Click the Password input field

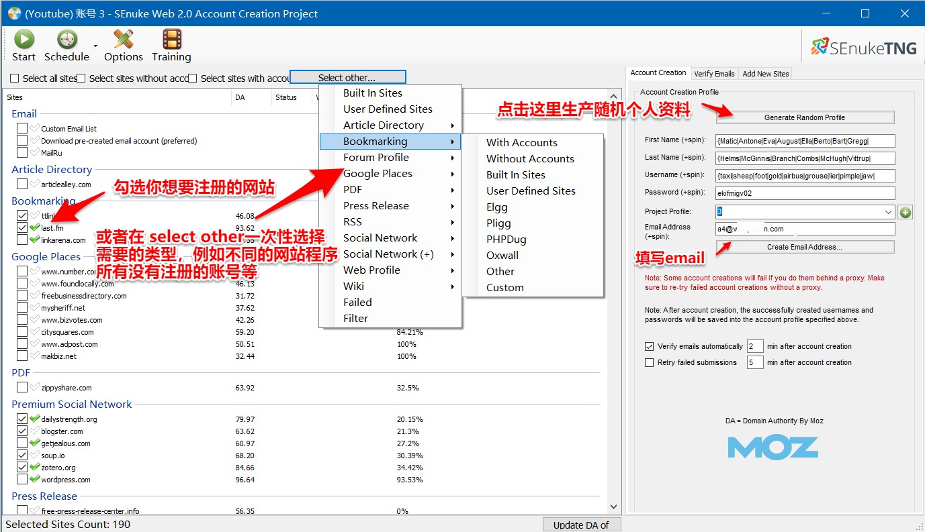click(805, 193)
